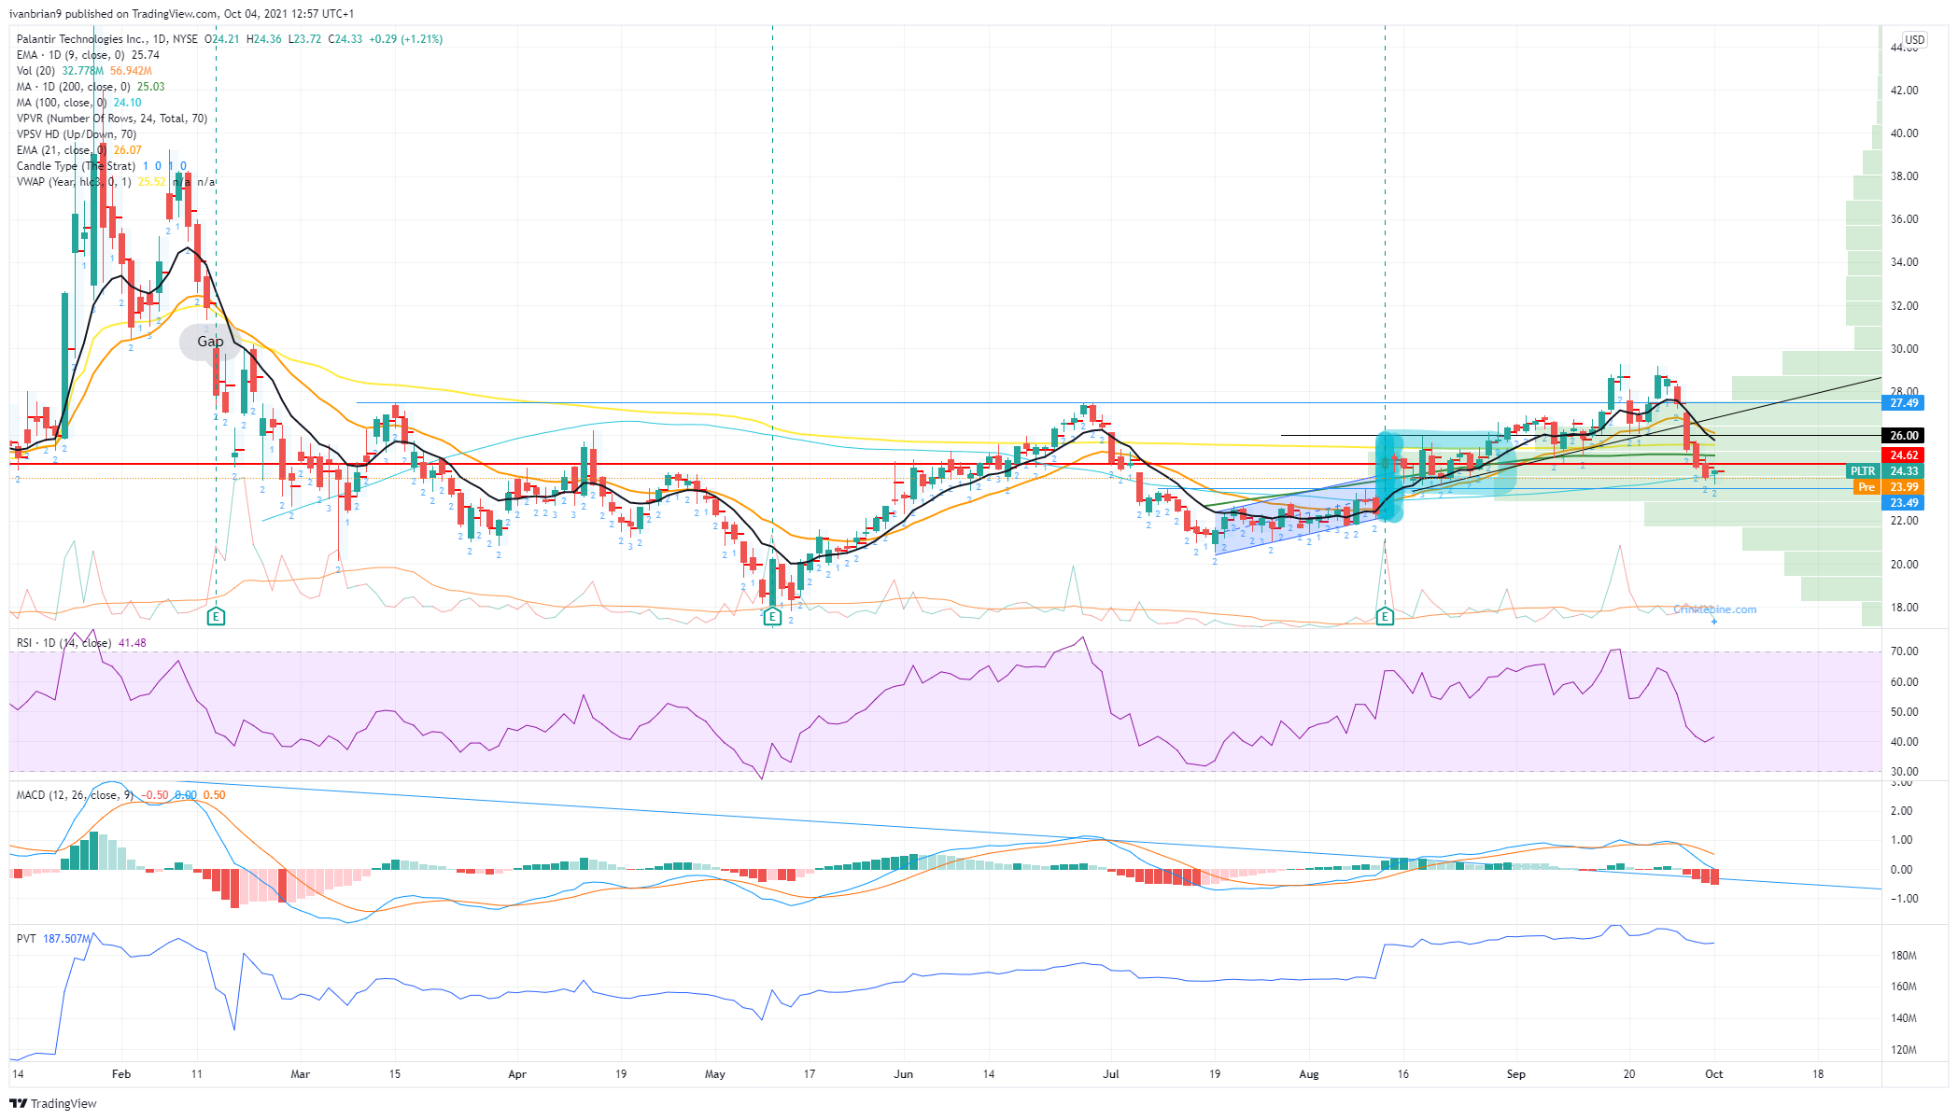Viewport: 1958px width, 1120px height.
Task: Click the USD currency label
Action: (1915, 40)
